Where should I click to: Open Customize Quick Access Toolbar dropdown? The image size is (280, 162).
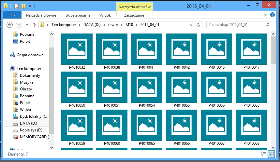(x=30, y=6)
